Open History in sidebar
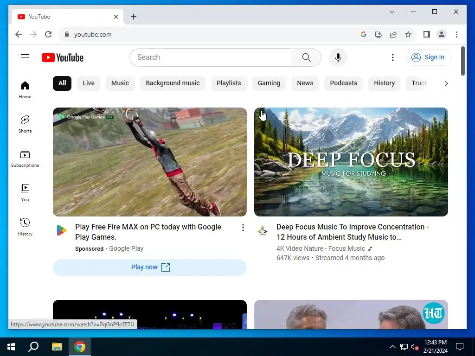The width and height of the screenshot is (475, 356). (25, 227)
